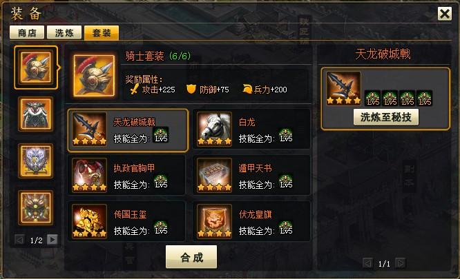Select the fourth golden armor set icon
This screenshot has width=460, height=279.
coord(35,207)
